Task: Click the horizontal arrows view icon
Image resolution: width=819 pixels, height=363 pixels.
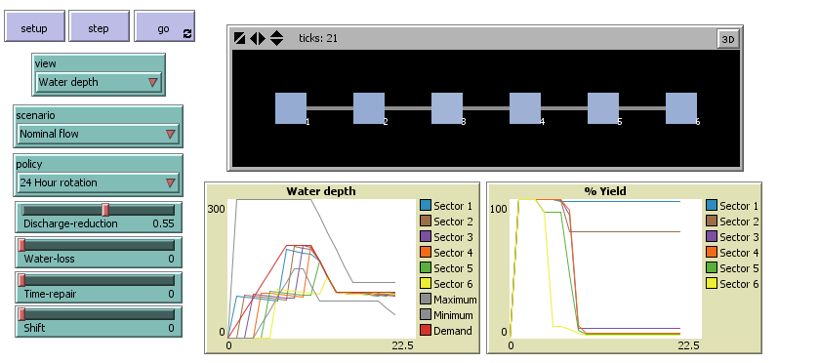Action: [258, 38]
